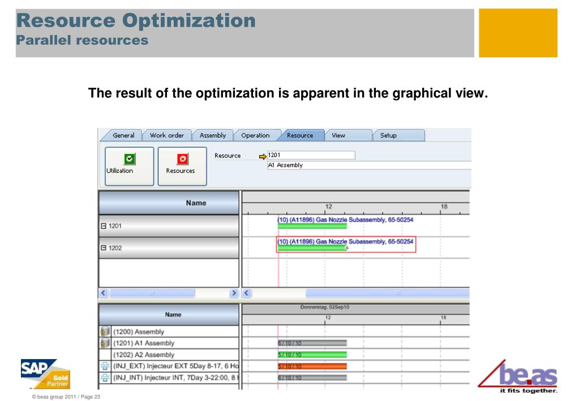The height and width of the screenshot is (401, 579).
Task: Click right arrow of the name panel scrollbar
Action: 234,293
